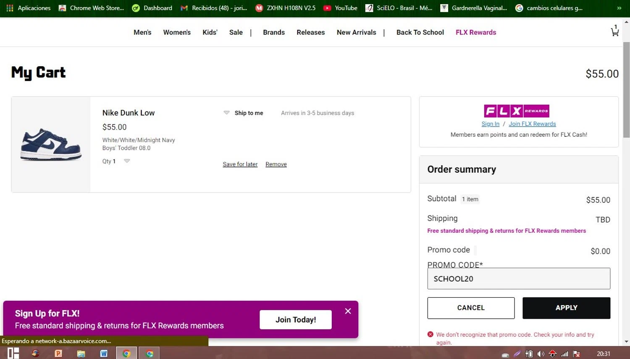Image resolution: width=630 pixels, height=359 pixels.
Task: Open the YouTube bookmark
Action: (340, 8)
